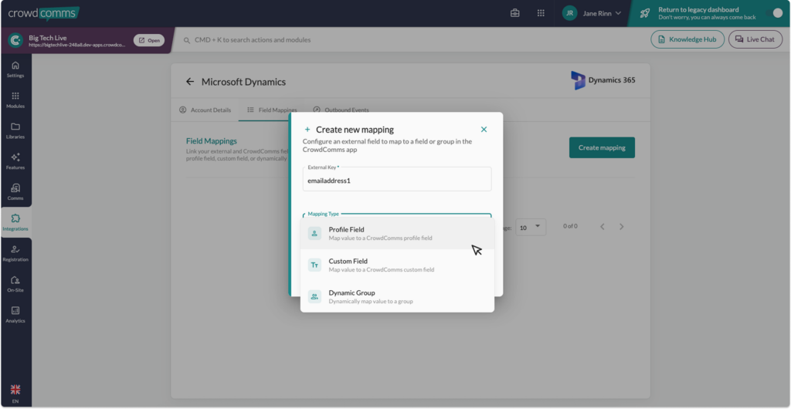Open the Comms sidebar section
Image resolution: width=791 pixels, height=409 pixels.
click(15, 191)
